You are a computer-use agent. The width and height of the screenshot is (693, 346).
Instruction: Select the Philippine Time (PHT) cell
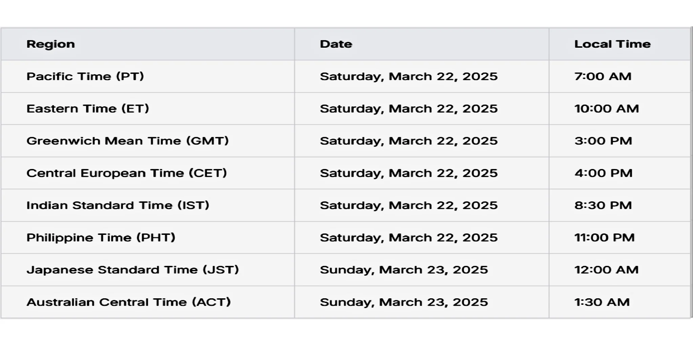pyautogui.click(x=148, y=238)
